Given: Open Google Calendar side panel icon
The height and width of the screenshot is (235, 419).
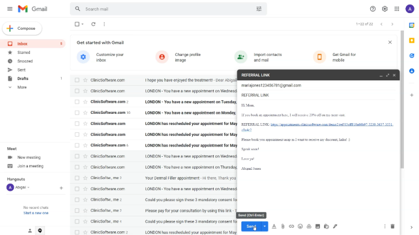Looking at the screenshot, I should click(x=412, y=25).
